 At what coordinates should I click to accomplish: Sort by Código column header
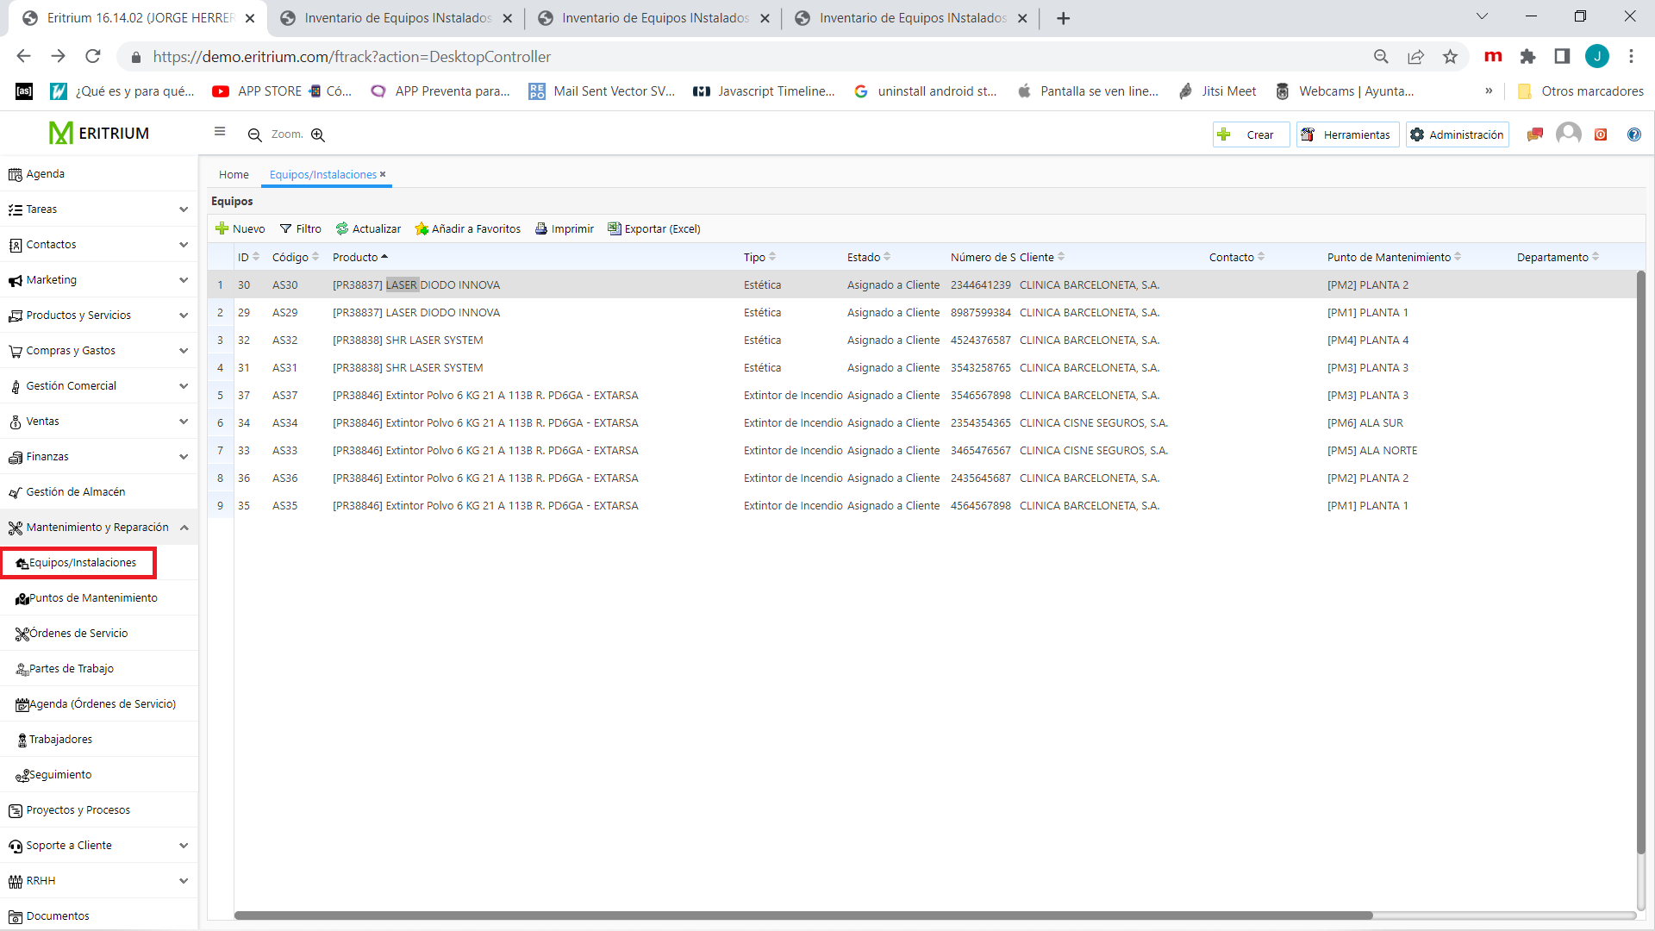click(295, 257)
